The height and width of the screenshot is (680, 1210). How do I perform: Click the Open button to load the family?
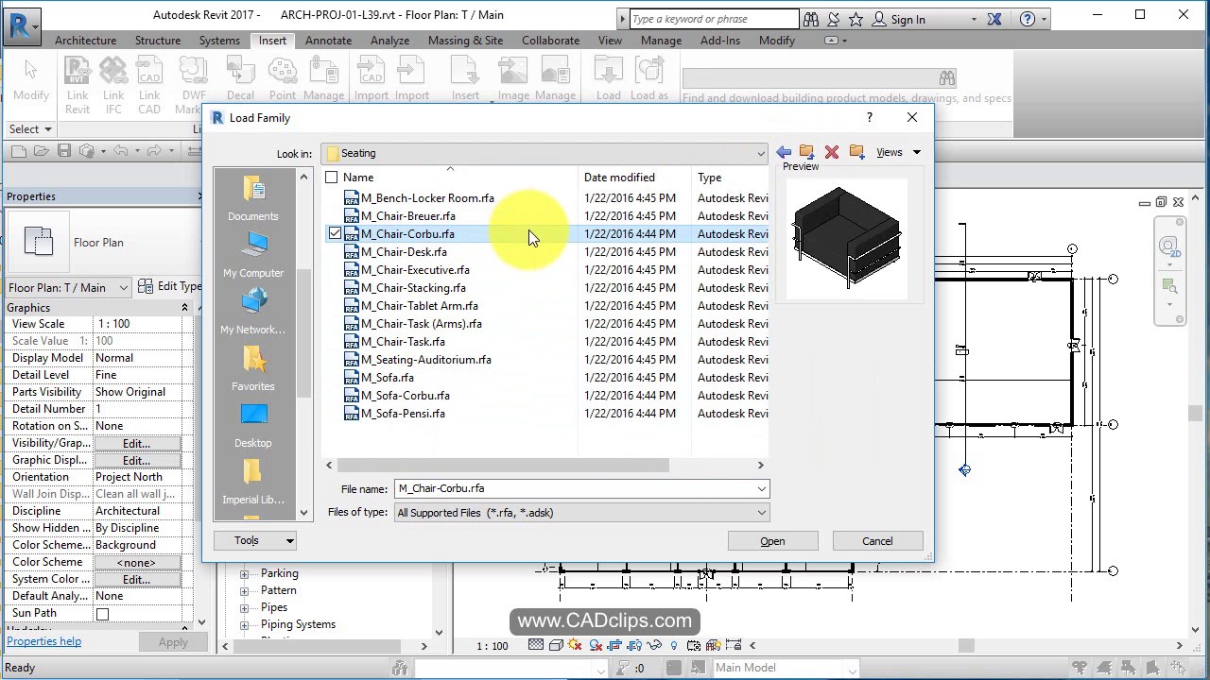coord(772,540)
